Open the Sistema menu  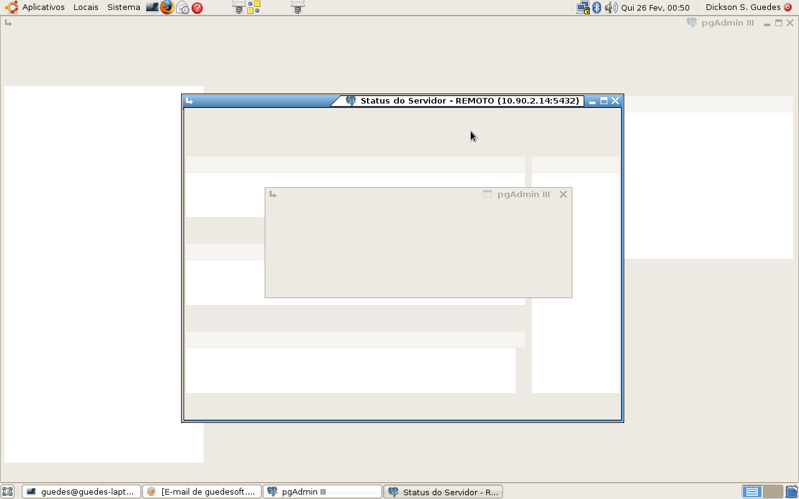tap(124, 7)
